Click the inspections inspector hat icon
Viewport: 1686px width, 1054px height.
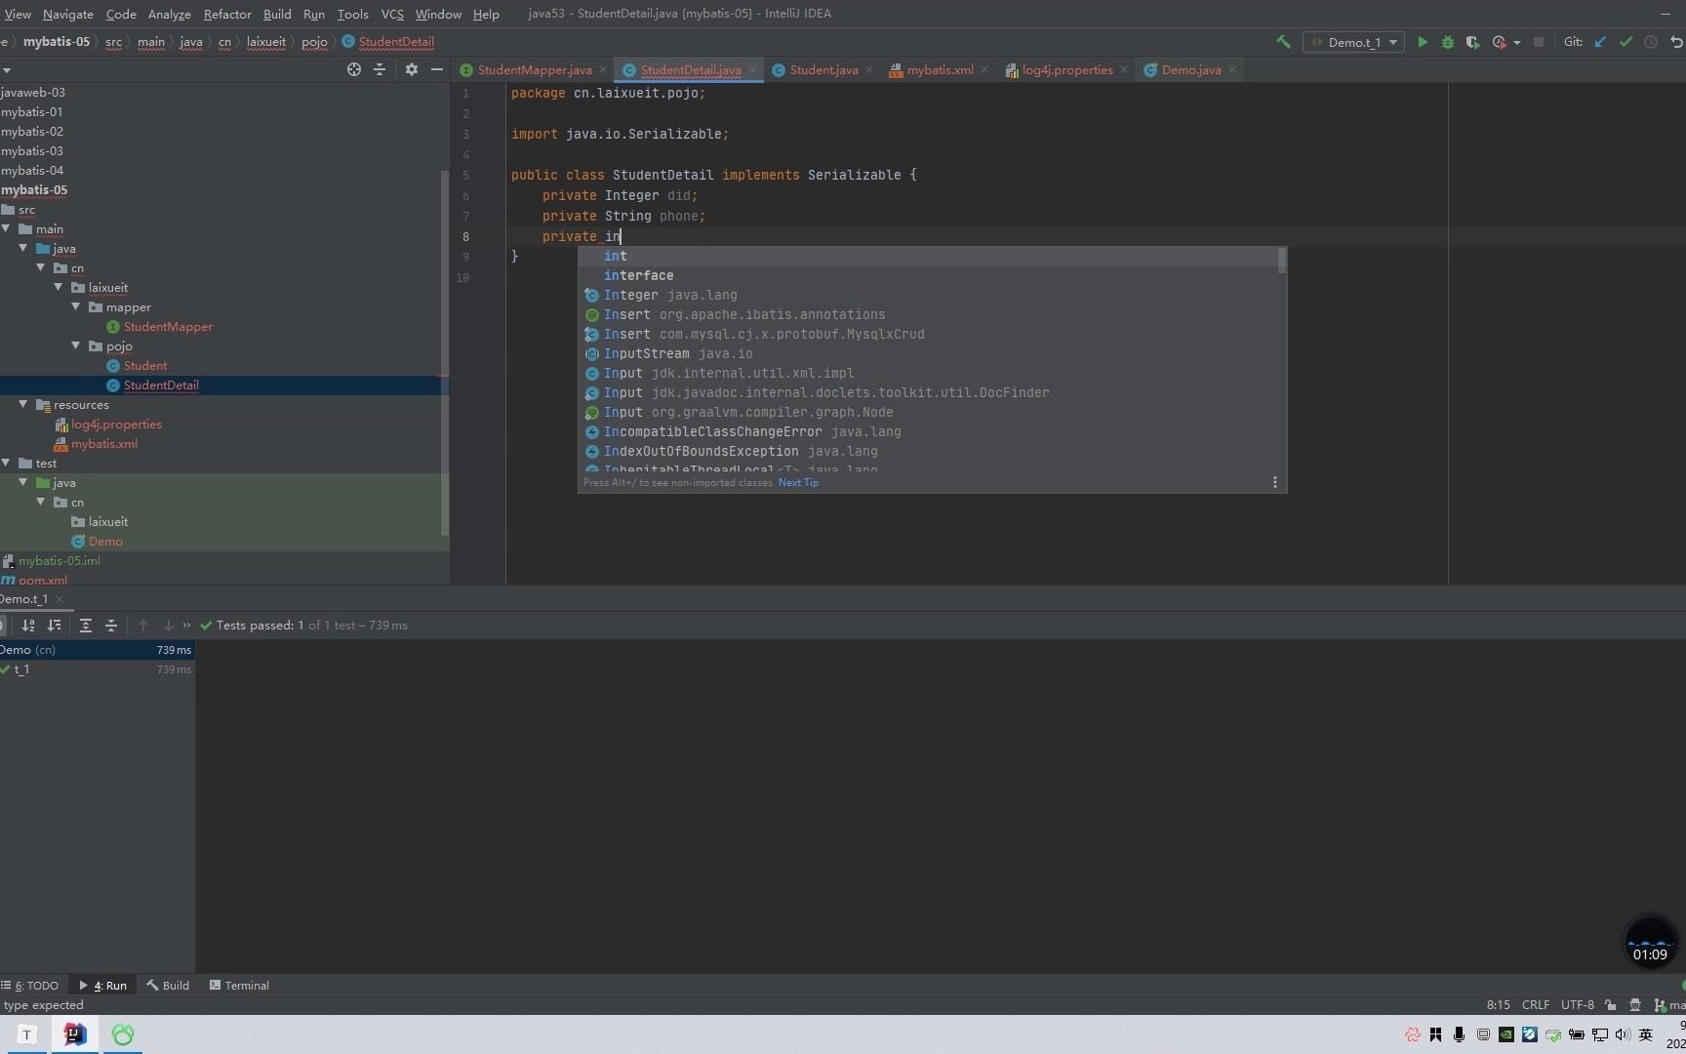point(1635,1005)
